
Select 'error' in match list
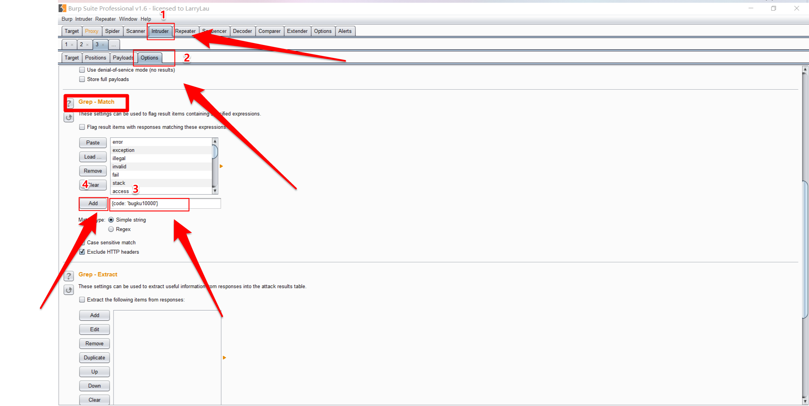pos(161,142)
